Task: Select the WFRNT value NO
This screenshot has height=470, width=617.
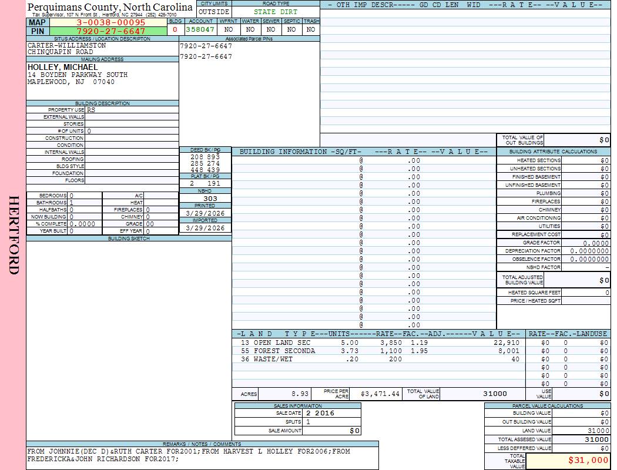Action: (x=229, y=29)
